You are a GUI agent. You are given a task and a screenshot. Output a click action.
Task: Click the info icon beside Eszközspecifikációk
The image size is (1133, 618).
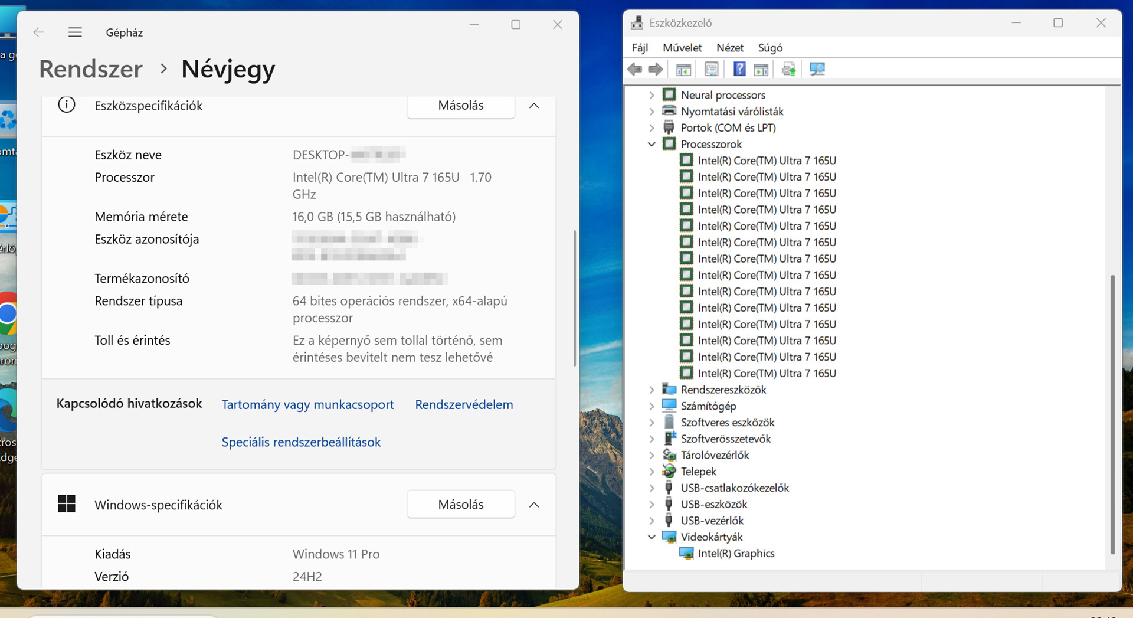click(x=67, y=105)
